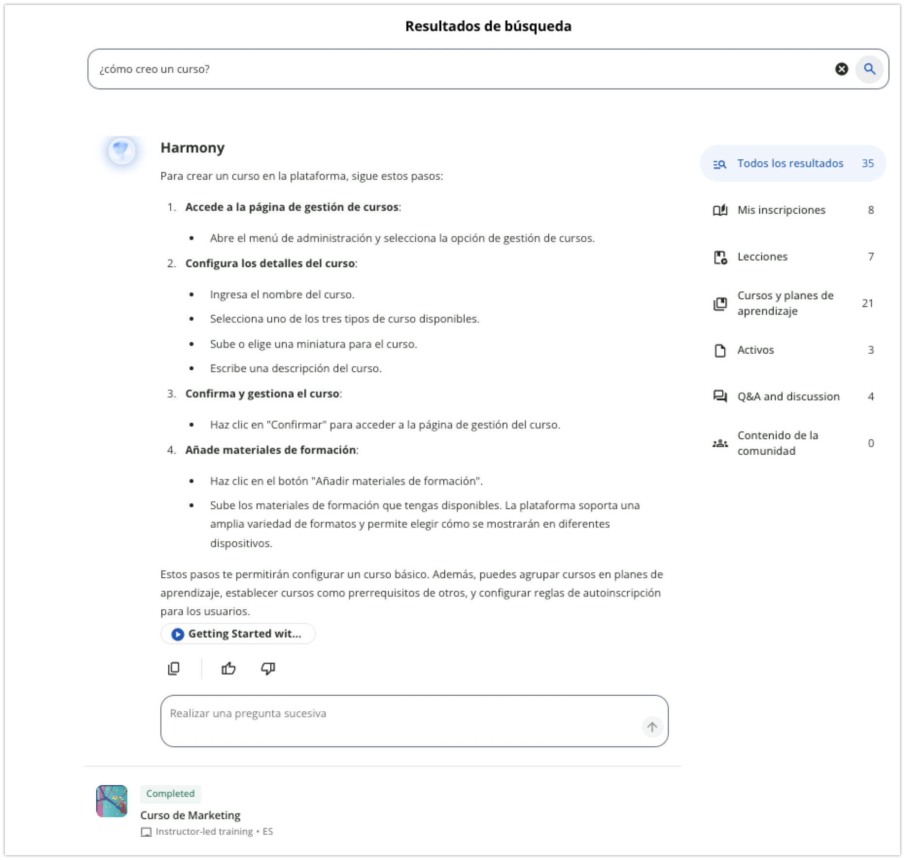905x860 pixels.
Task: Click the play icon in Getting Started chip
Action: pos(178,634)
